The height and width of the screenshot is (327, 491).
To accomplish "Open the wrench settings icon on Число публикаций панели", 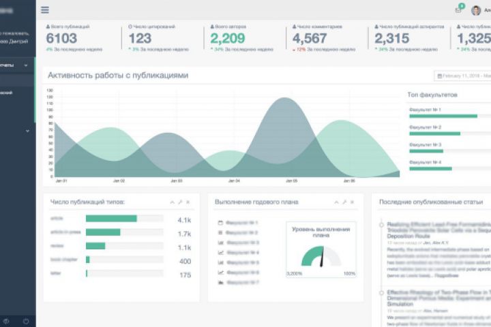I will click(x=180, y=202).
